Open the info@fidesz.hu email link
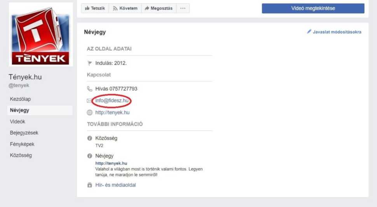 pos(112,100)
